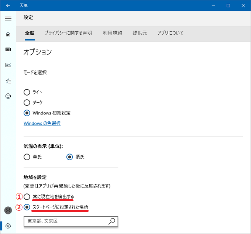
Task: Click the smiley feedback icon
Action: click(x=8, y=96)
